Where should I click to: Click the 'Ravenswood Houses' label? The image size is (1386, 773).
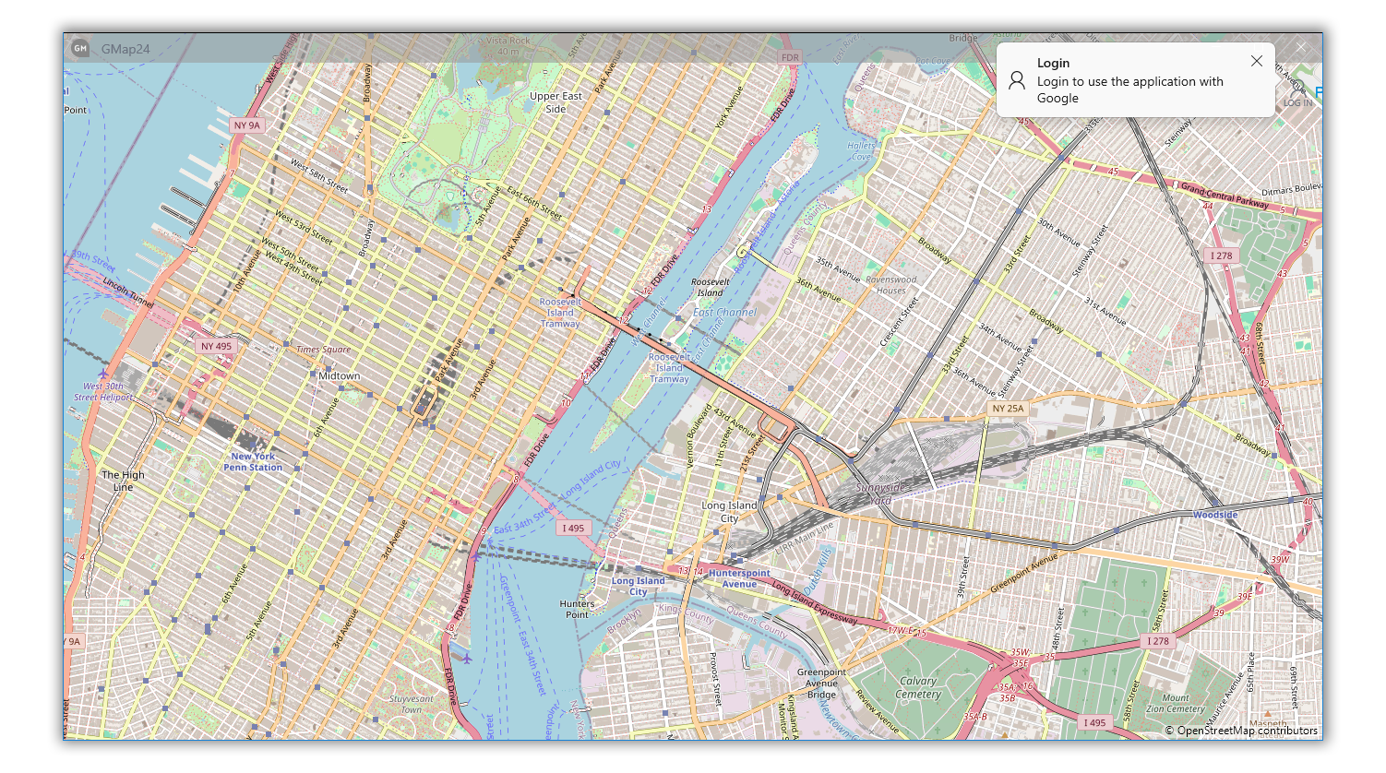pyautogui.click(x=891, y=285)
